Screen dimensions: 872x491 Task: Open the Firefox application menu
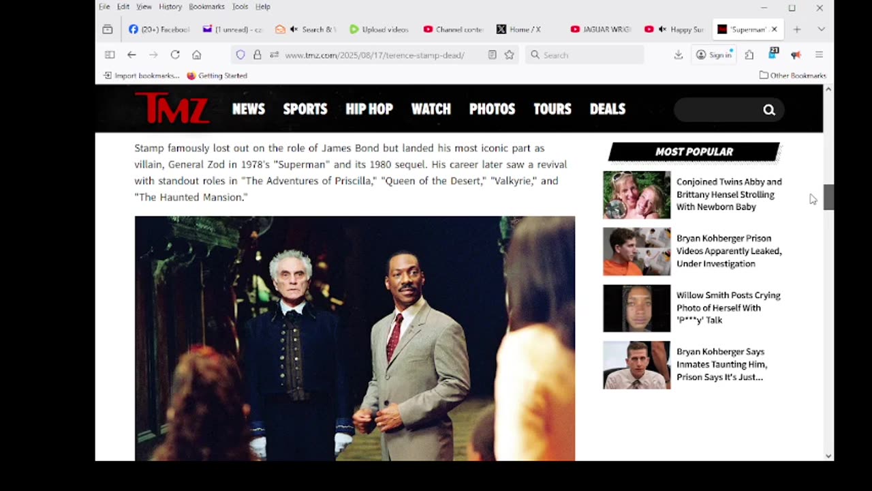coord(819,55)
